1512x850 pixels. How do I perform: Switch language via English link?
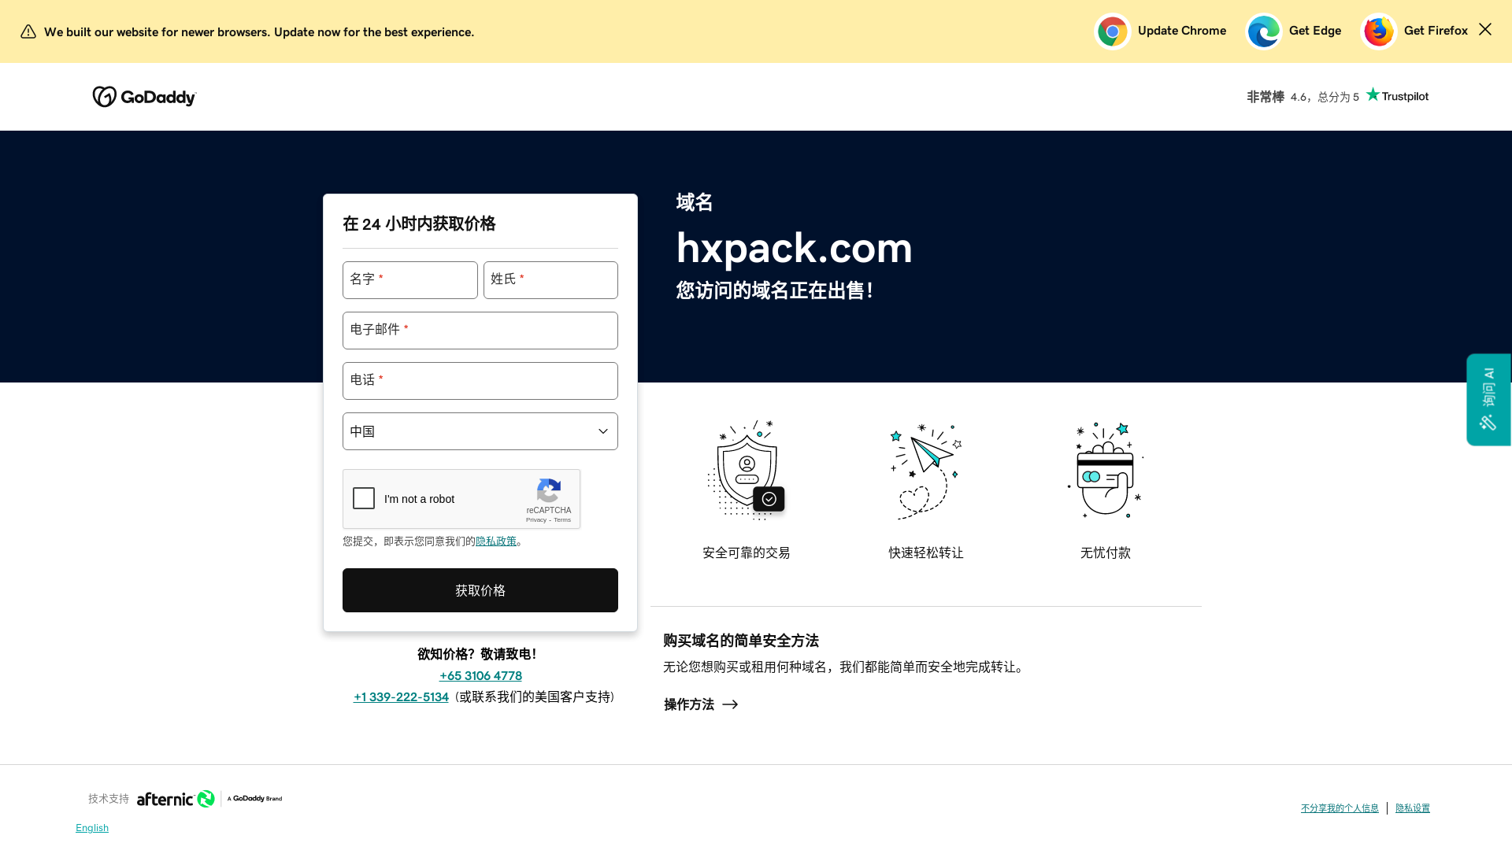[92, 828]
